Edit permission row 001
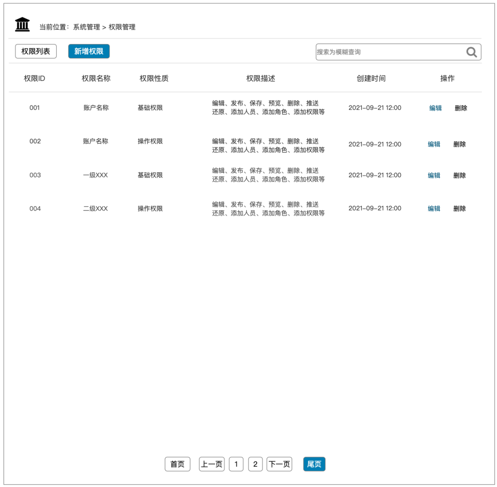 (435, 108)
